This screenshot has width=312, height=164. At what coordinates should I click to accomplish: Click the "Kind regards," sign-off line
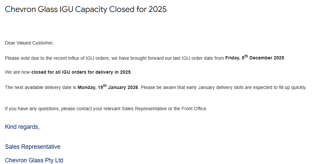click(x=22, y=127)
